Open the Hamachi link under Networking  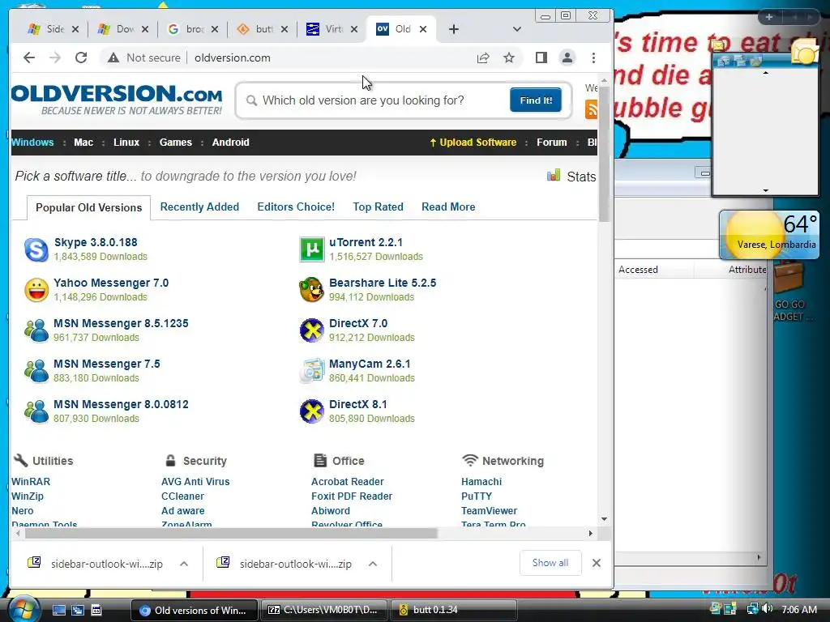[481, 482]
